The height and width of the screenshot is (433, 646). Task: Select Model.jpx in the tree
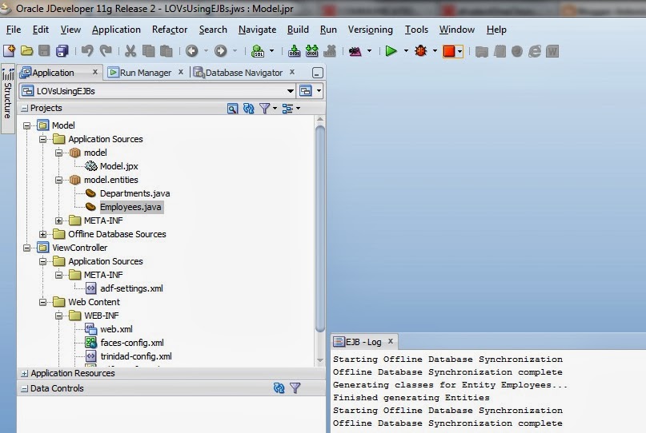[119, 166]
